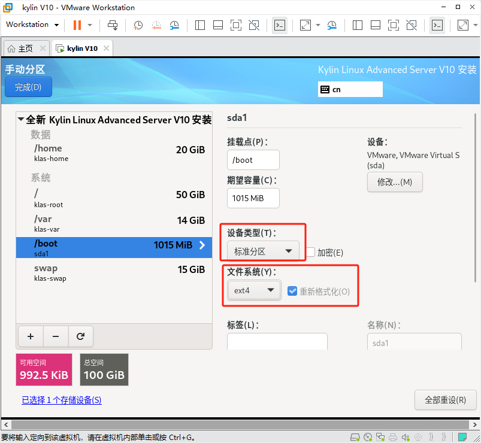Viewport: 481px width, 443px height.
Task: Click the 数据 group label in partition list
Action: tap(41, 135)
